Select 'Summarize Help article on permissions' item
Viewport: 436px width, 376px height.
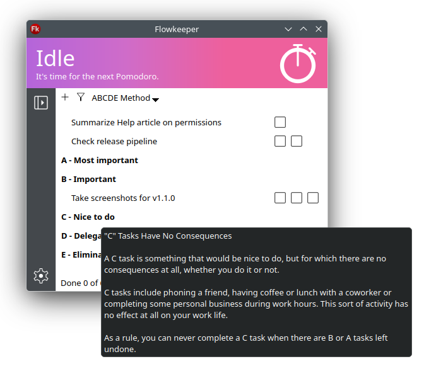[146, 122]
